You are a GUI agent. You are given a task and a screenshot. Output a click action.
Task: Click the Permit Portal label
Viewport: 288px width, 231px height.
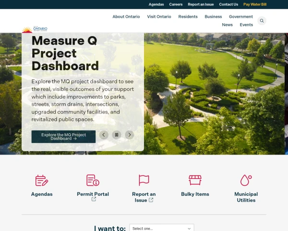pos(93,194)
